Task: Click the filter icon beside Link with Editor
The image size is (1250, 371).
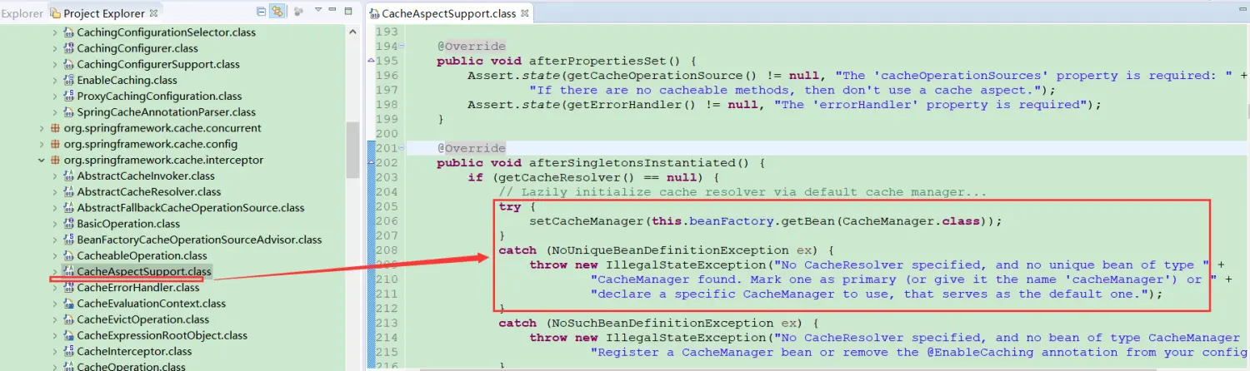Action: [297, 12]
